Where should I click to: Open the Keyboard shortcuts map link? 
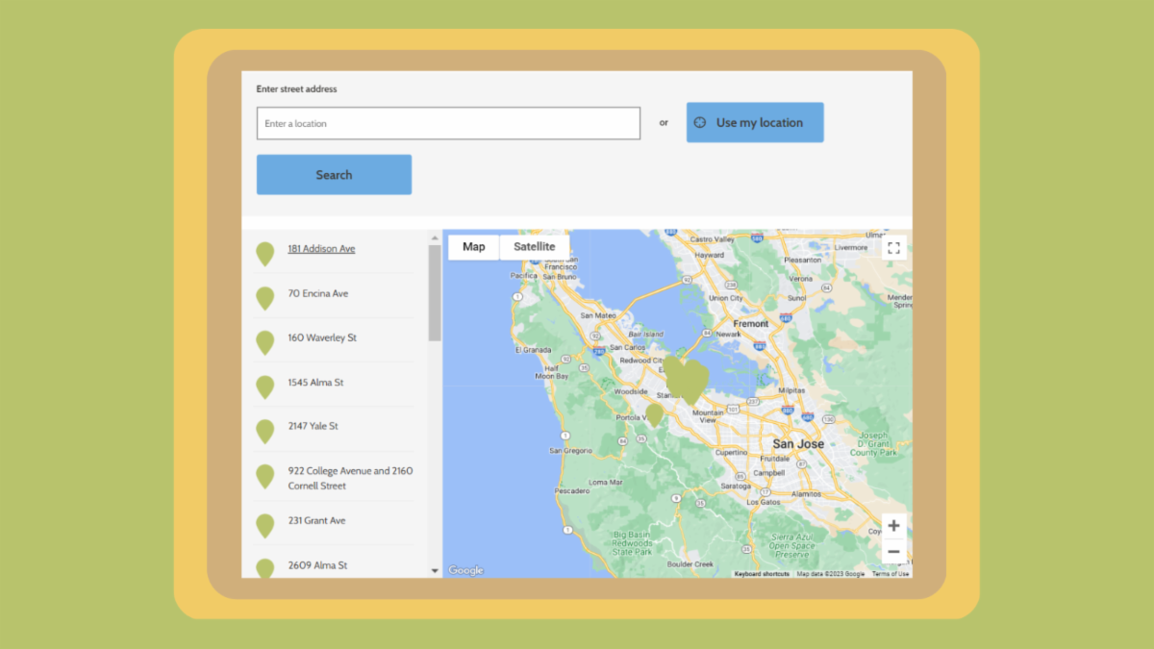[762, 574]
